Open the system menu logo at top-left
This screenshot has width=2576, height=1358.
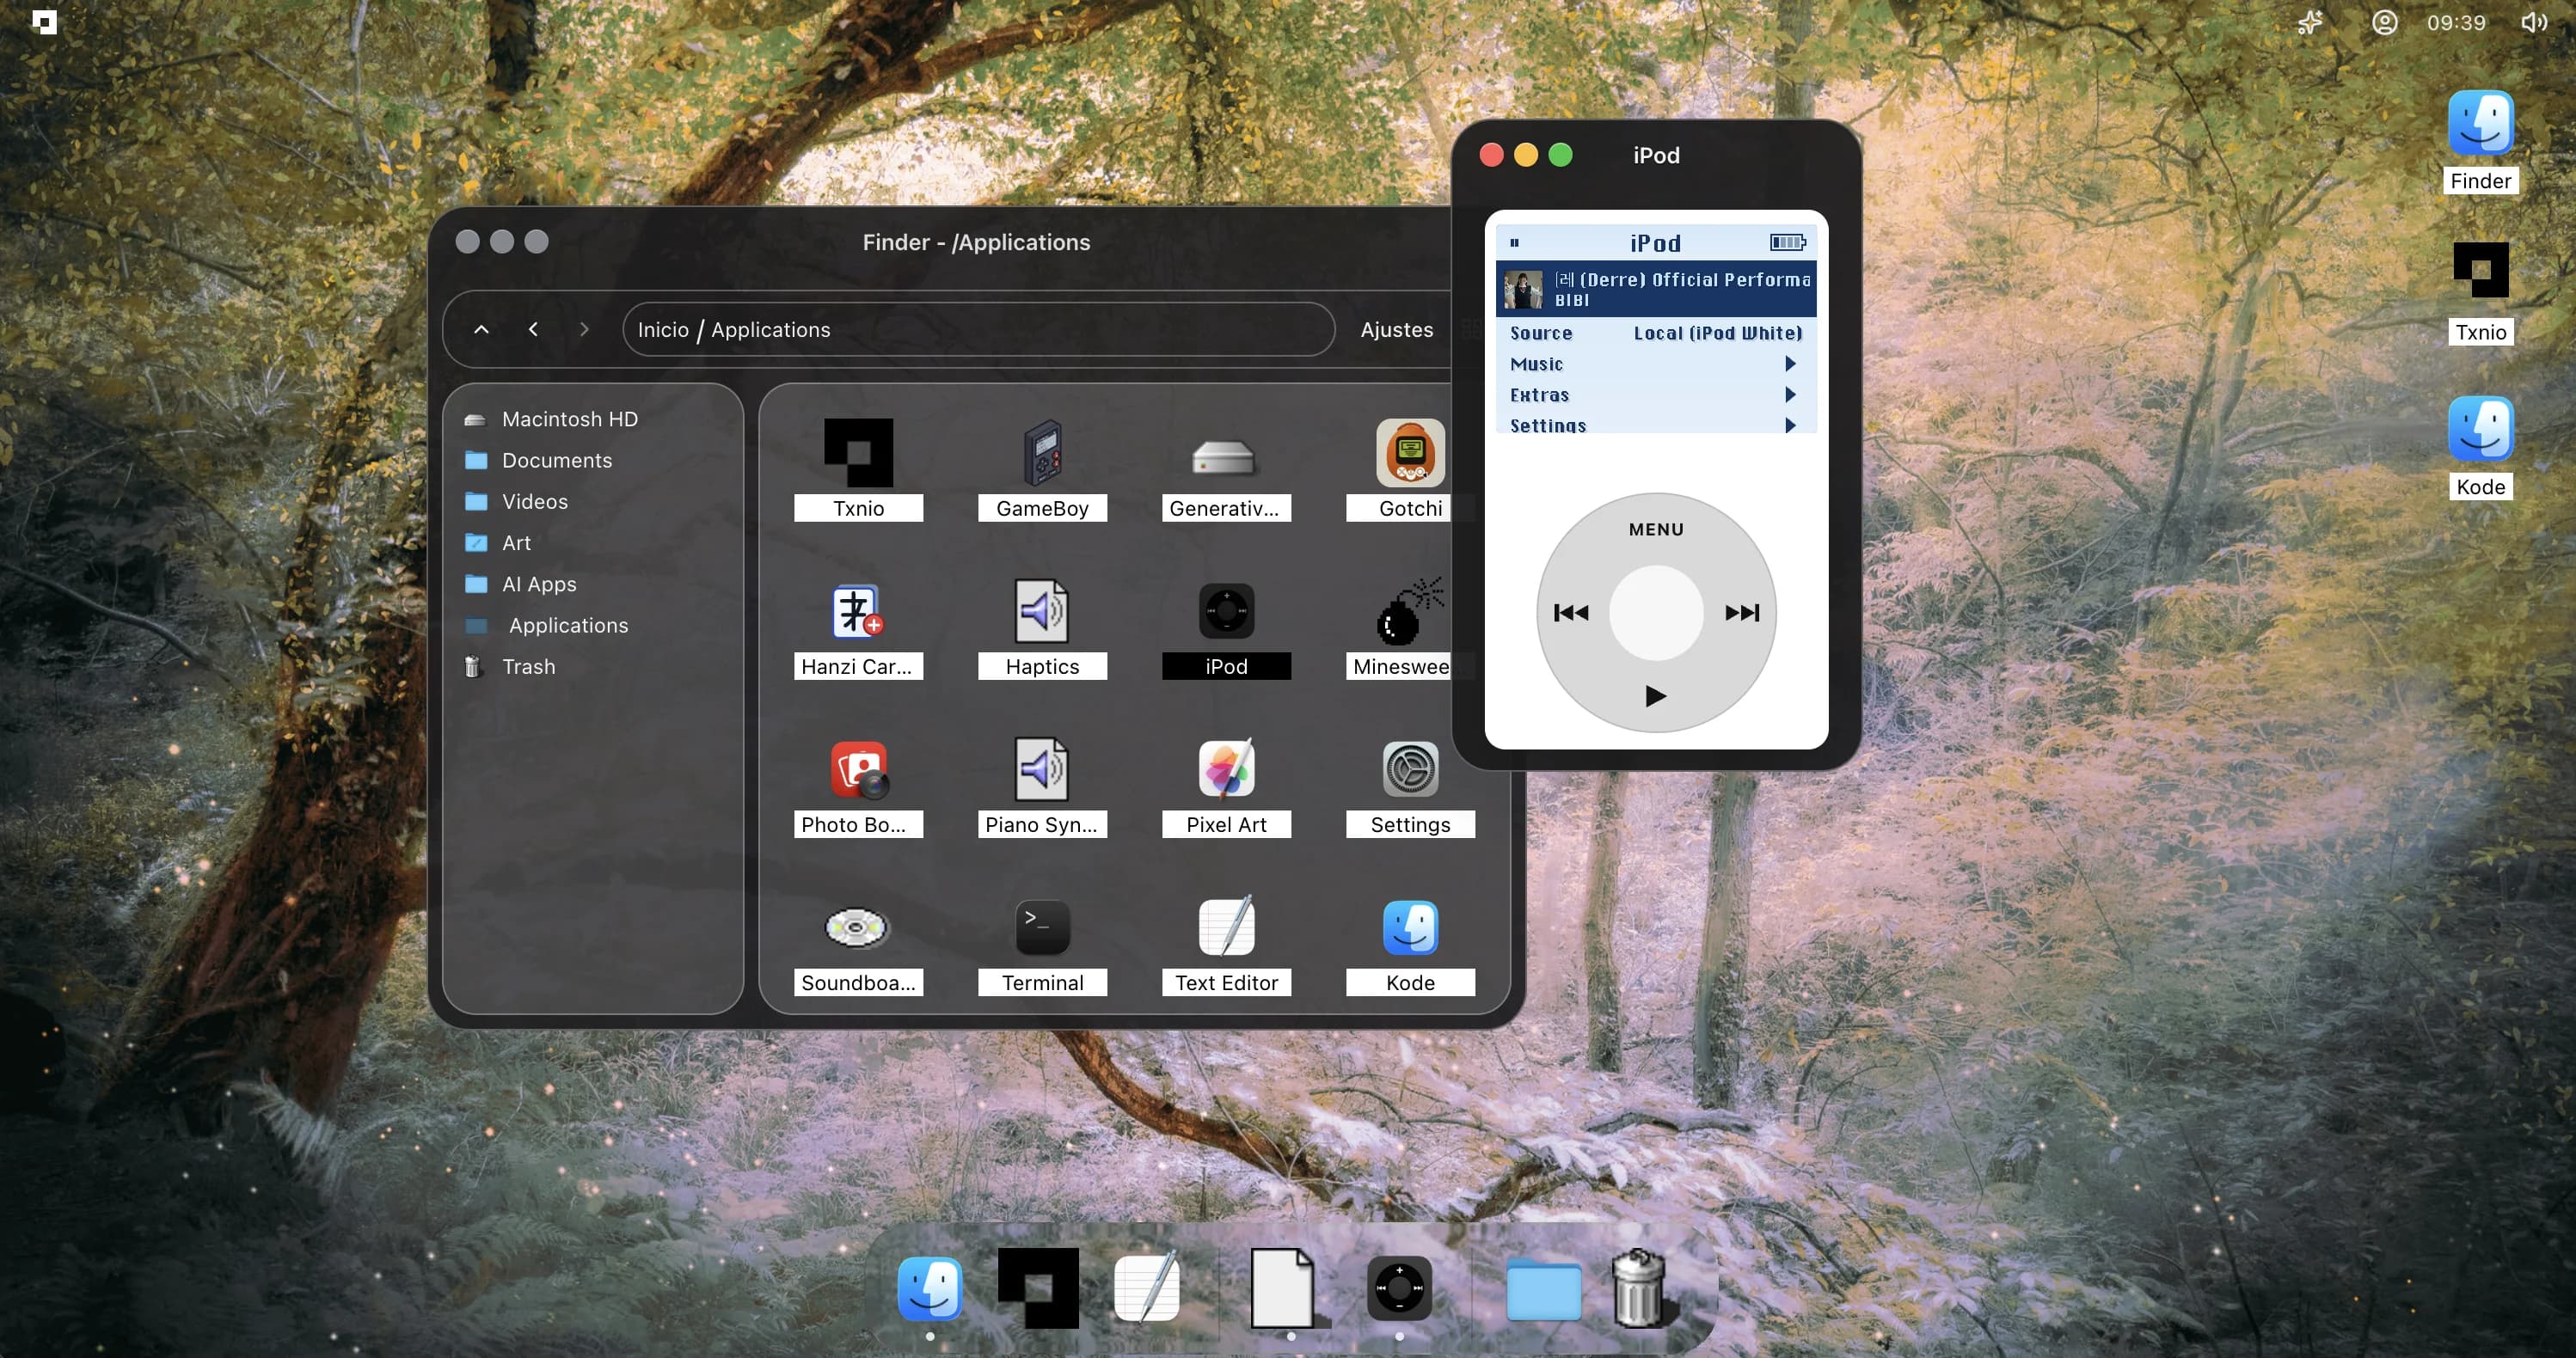44,22
